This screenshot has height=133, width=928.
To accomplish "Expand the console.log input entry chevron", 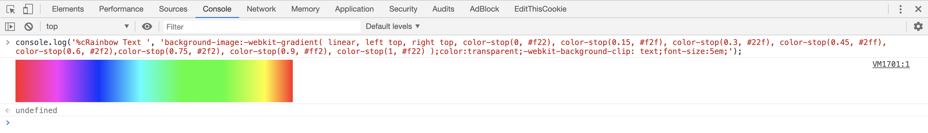I will [7, 42].
